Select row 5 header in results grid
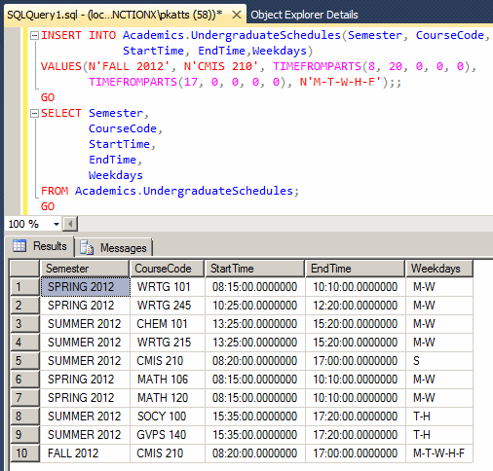 click(x=24, y=361)
